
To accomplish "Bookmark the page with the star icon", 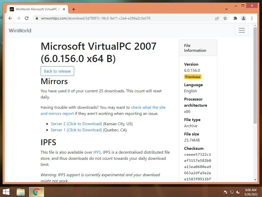I will [x=225, y=18].
